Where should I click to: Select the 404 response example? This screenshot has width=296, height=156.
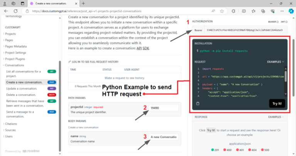pyautogui.click(x=252, y=150)
